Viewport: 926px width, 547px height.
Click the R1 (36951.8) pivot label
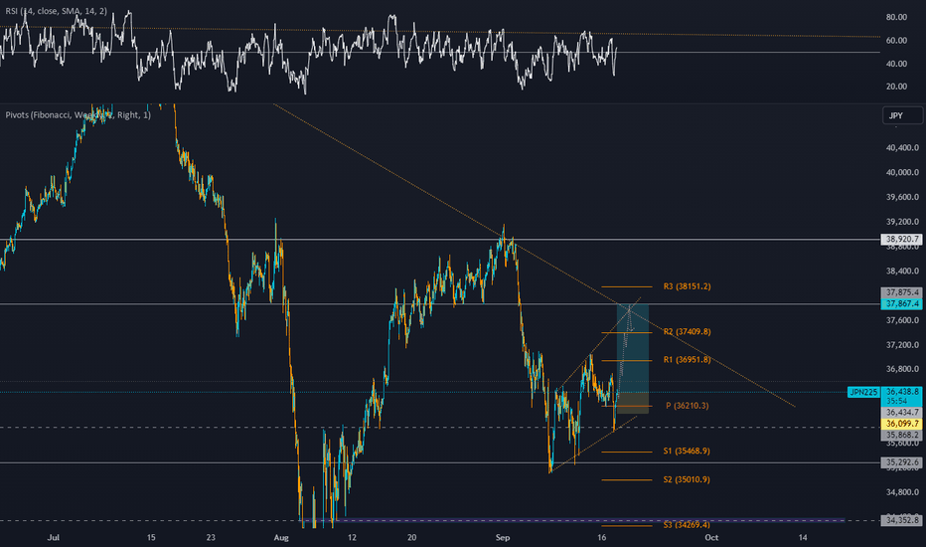pos(687,360)
